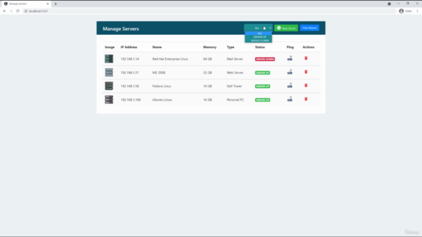Delete the Red Hat Enterprise Linux server
The width and height of the screenshot is (422, 237).
306,58
